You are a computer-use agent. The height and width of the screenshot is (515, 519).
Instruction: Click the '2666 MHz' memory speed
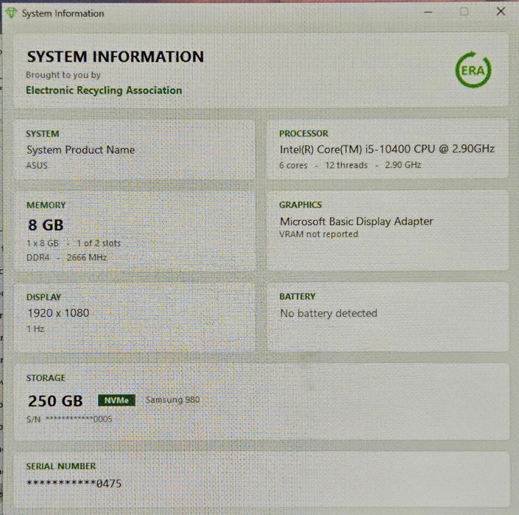coord(87,257)
